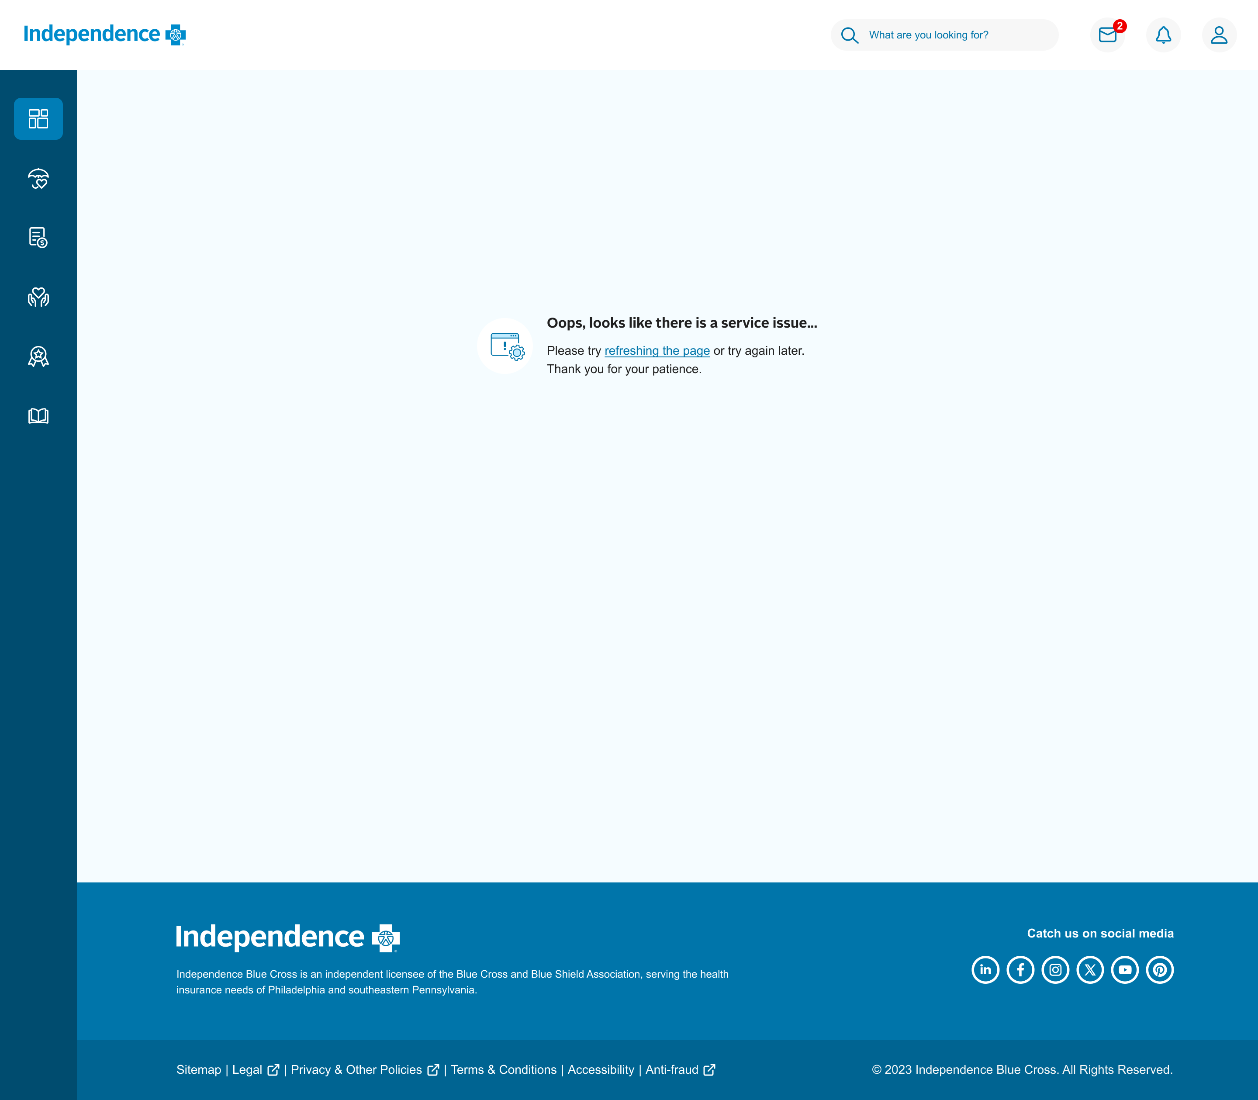The height and width of the screenshot is (1100, 1258).
Task: Open the user profile account icon
Action: click(x=1219, y=35)
